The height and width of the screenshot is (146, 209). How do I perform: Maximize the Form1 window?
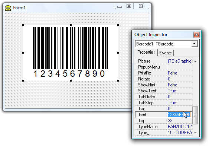(x=129, y=6)
